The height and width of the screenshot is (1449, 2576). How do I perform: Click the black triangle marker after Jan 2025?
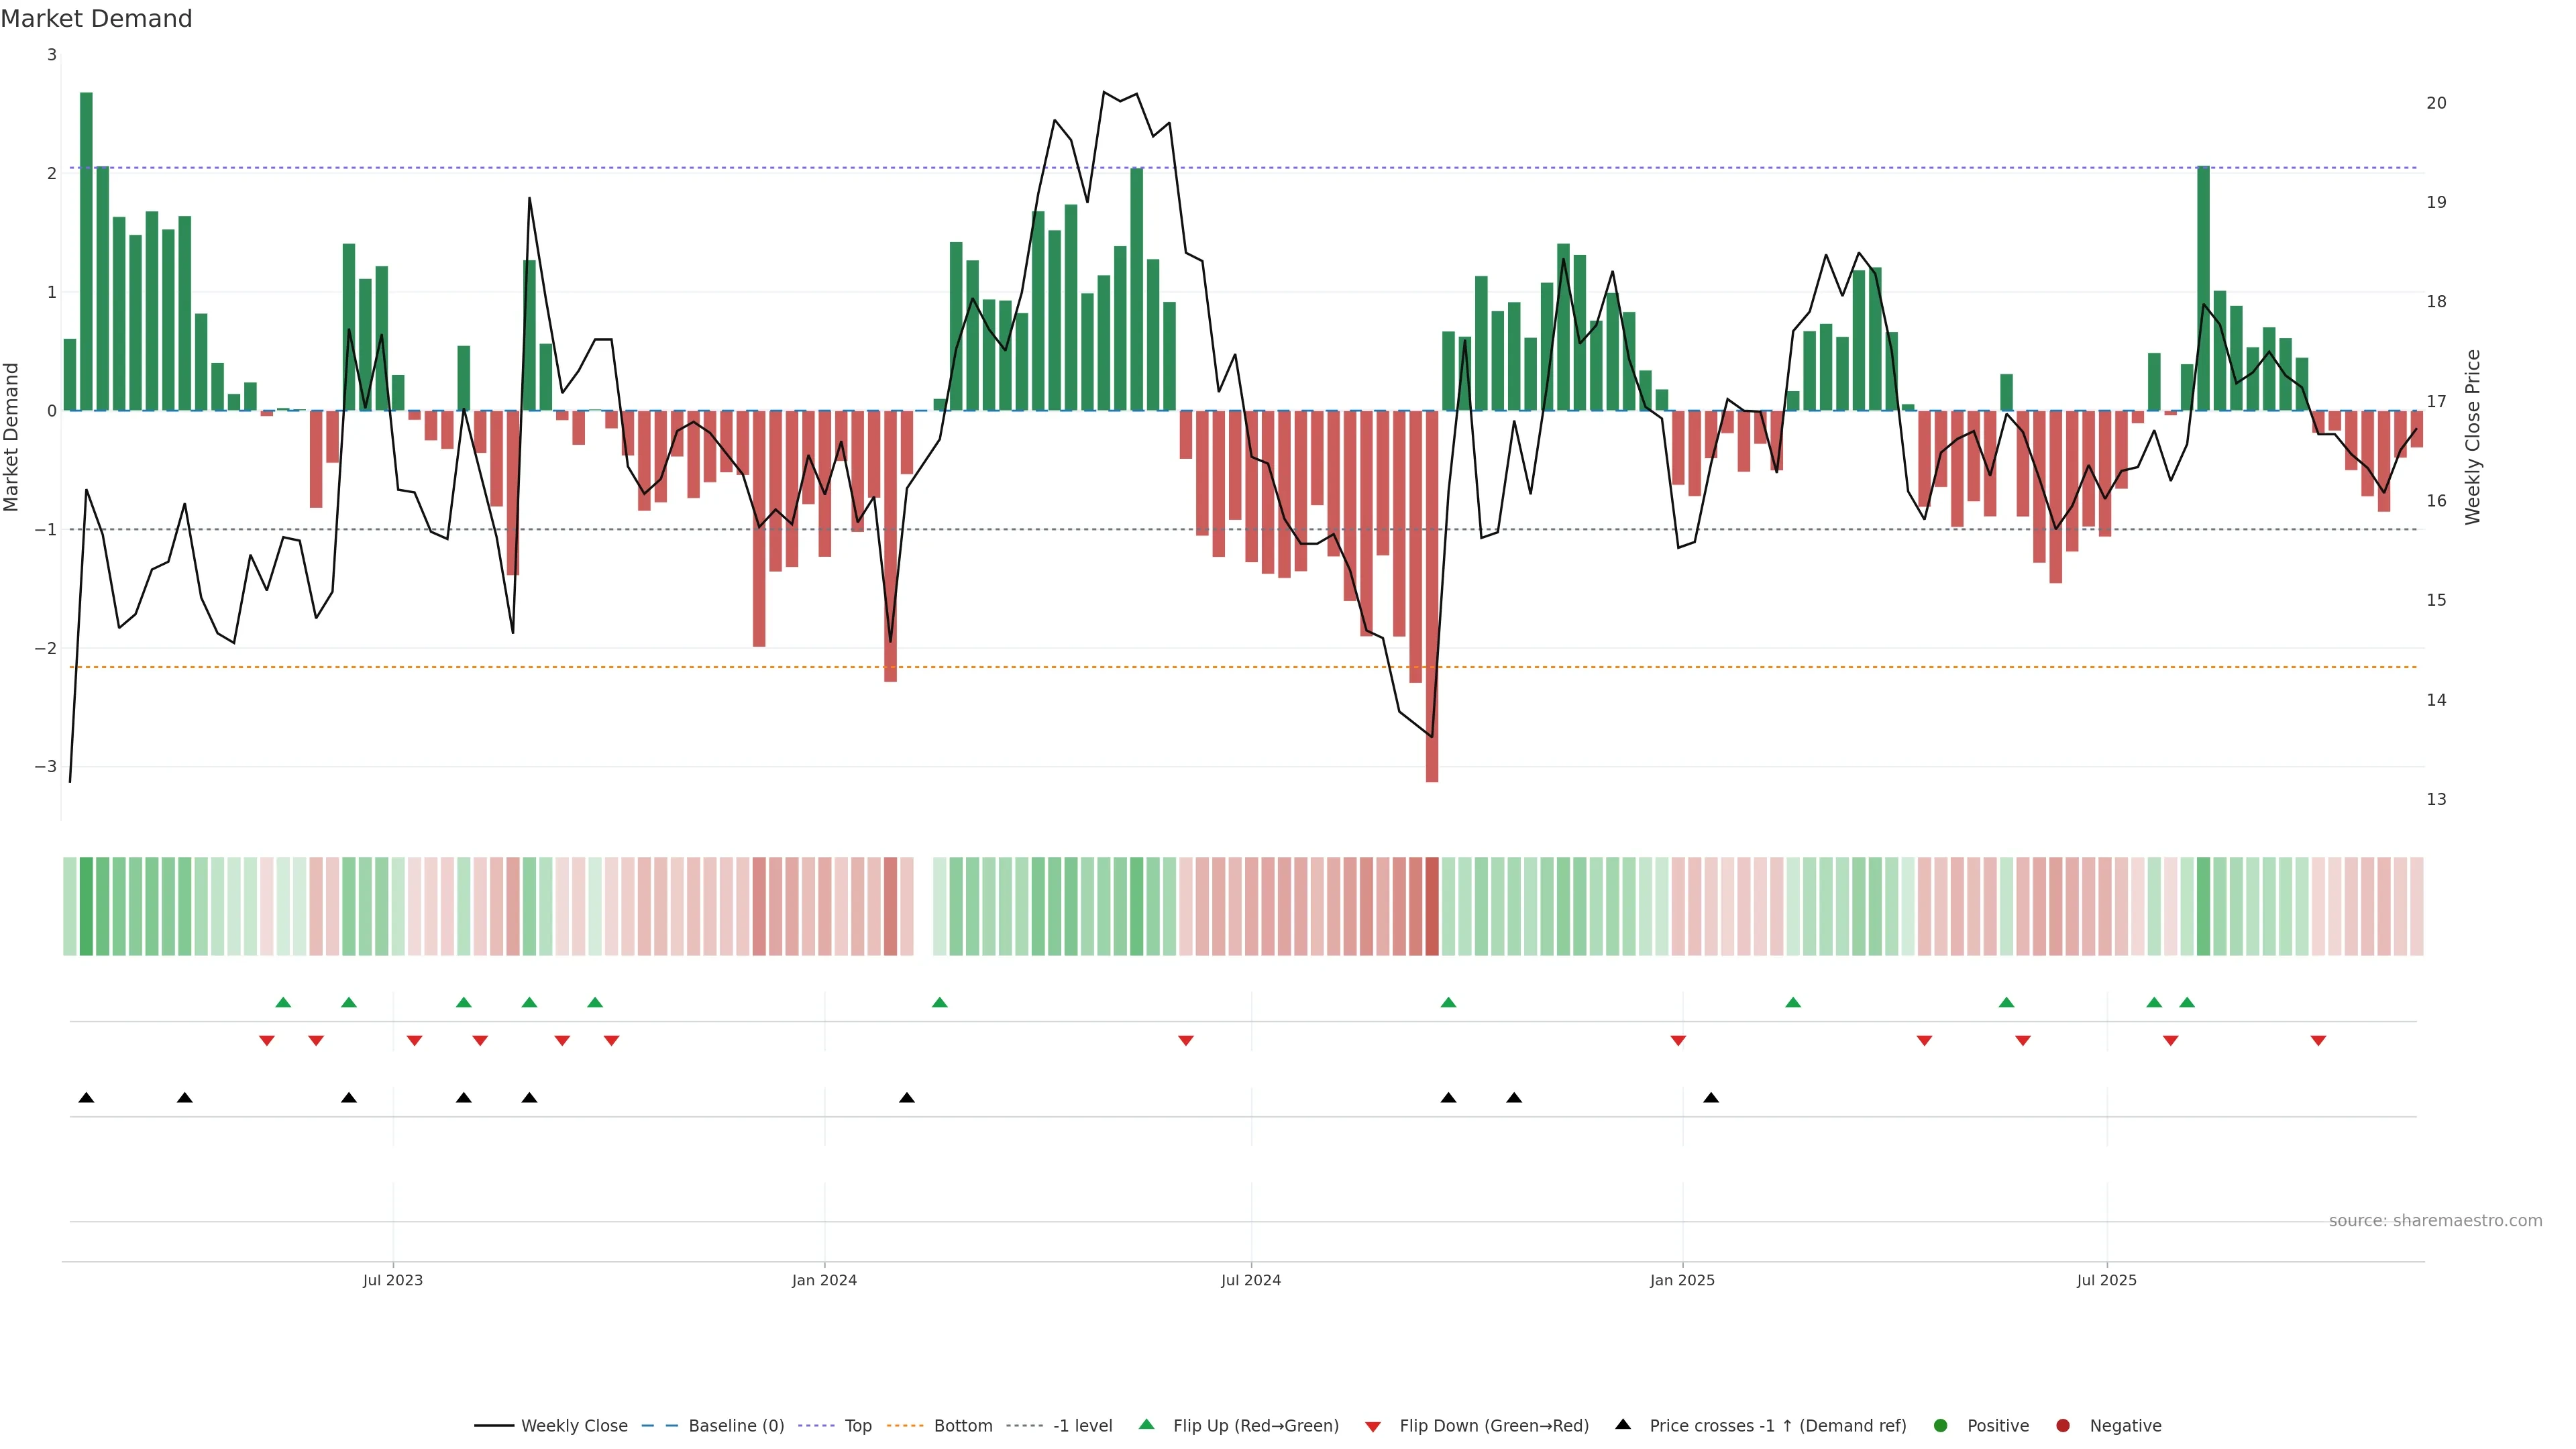point(1711,1098)
